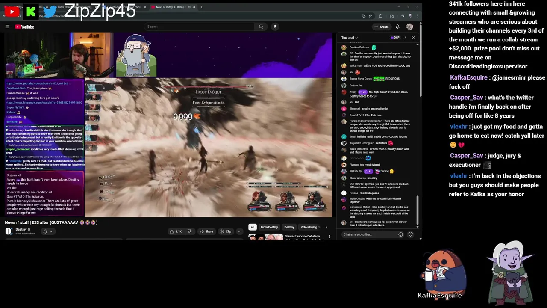The width and height of the screenshot is (547, 308).
Task: Open the Destiny channel name link
Action: (21, 230)
